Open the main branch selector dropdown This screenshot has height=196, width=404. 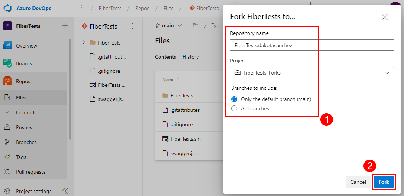pyautogui.click(x=168, y=26)
